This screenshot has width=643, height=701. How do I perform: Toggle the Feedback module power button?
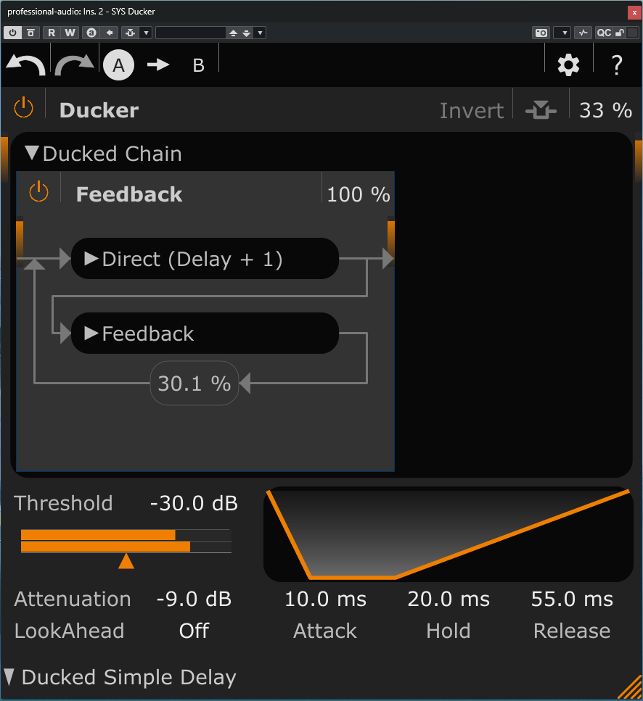click(x=38, y=193)
